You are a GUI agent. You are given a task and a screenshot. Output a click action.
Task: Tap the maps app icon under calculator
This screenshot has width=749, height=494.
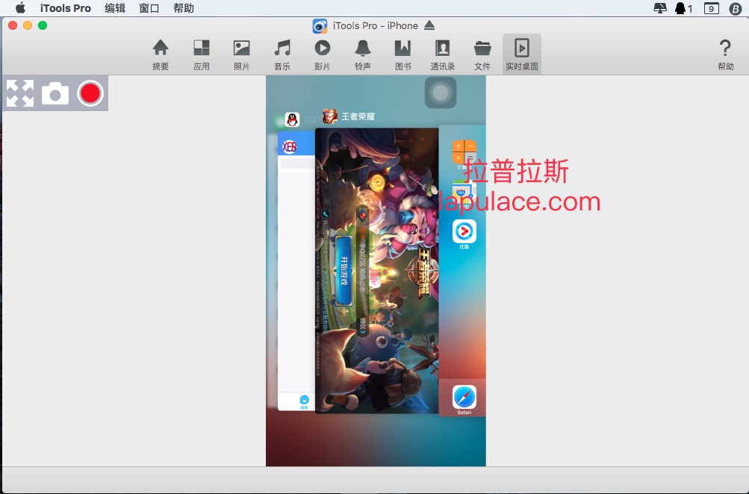pos(463,192)
